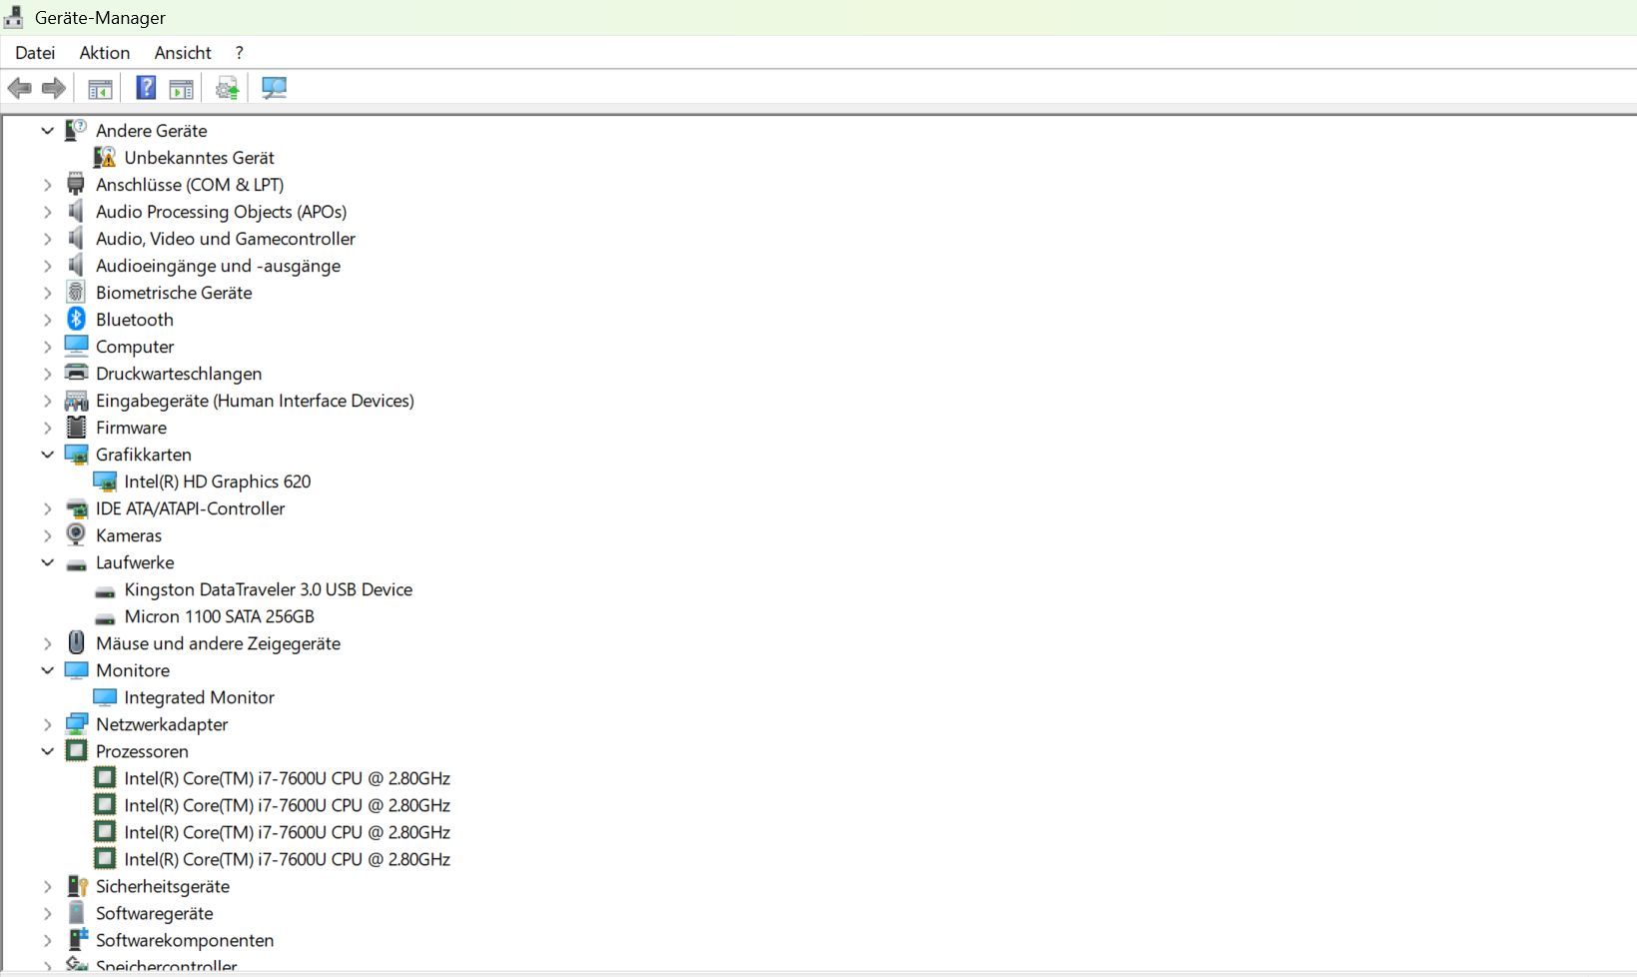The width and height of the screenshot is (1637, 977).
Task: Click the Forward arrow in toolbar
Action: coord(54,89)
